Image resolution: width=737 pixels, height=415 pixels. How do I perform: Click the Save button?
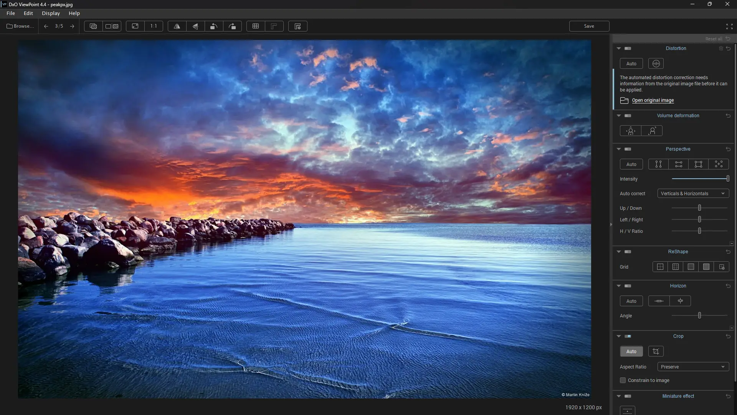(589, 26)
